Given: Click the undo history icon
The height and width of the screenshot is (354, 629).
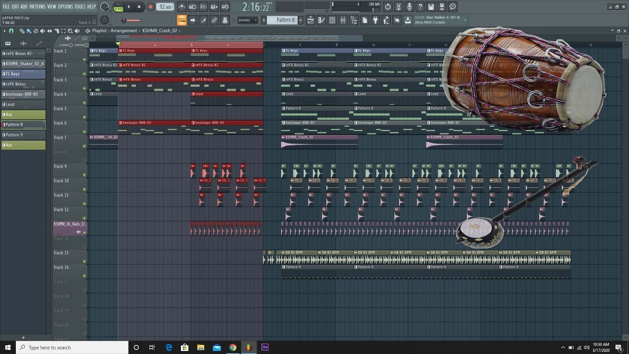Looking at the screenshot, I should click(x=387, y=7).
